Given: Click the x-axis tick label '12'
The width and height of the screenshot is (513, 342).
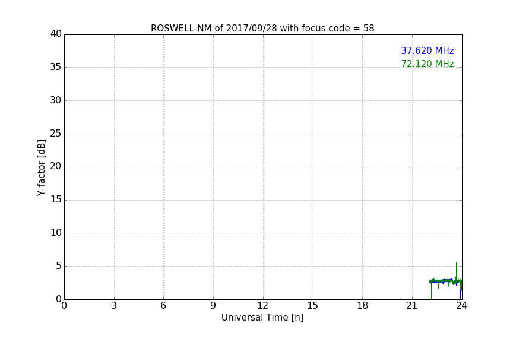Looking at the screenshot, I should click(262, 306).
